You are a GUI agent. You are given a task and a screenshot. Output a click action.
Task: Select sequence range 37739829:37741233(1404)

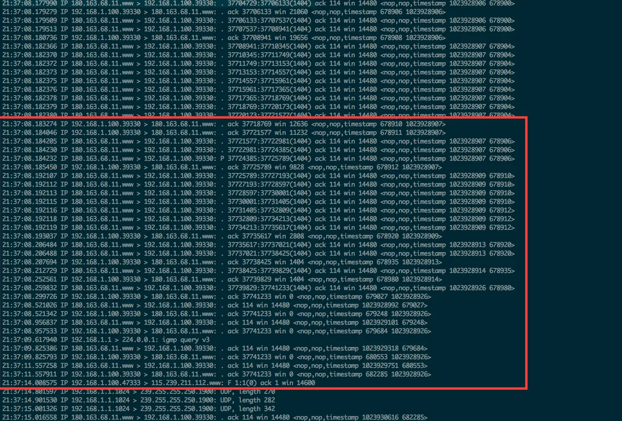[269, 288]
